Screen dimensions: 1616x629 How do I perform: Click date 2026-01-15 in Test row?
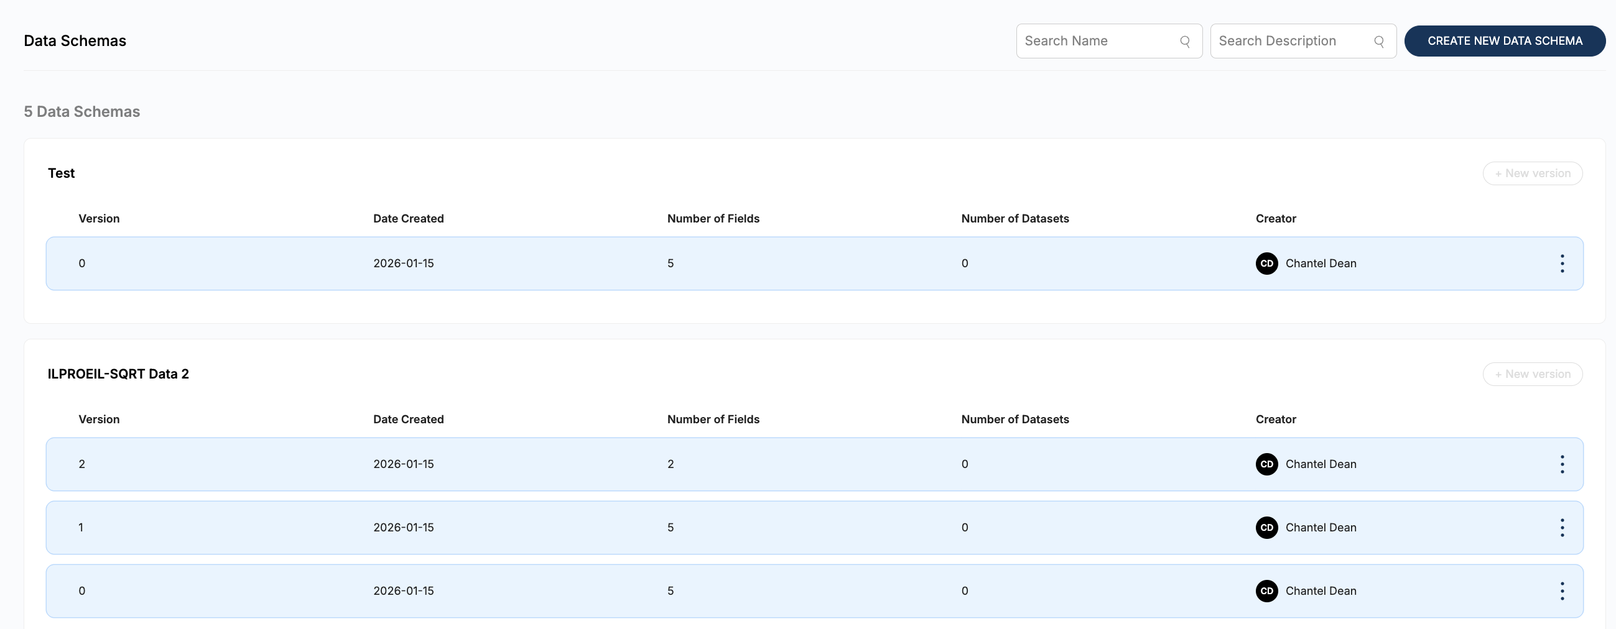(403, 264)
